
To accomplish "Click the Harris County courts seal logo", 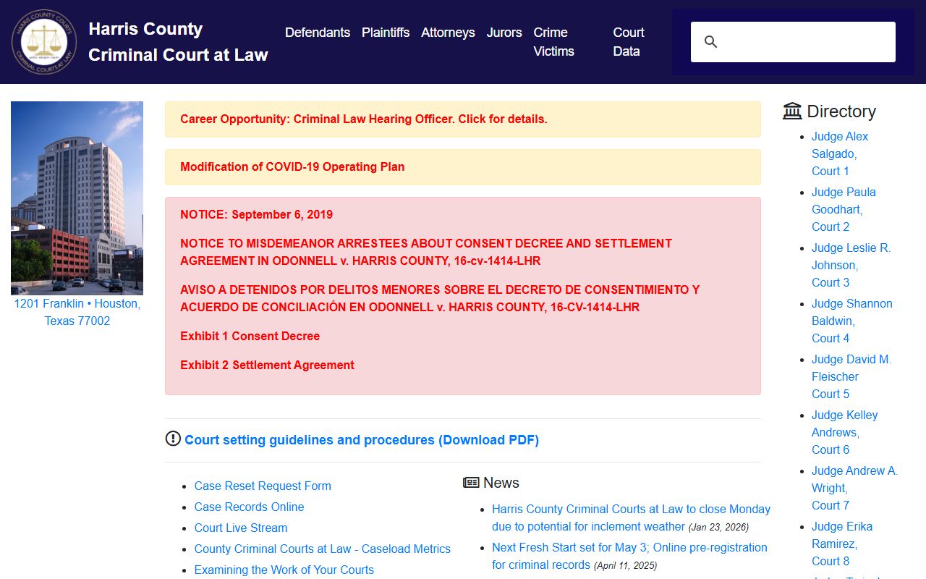I will [44, 42].
